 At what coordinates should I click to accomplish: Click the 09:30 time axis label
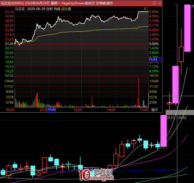click(x=10, y=110)
